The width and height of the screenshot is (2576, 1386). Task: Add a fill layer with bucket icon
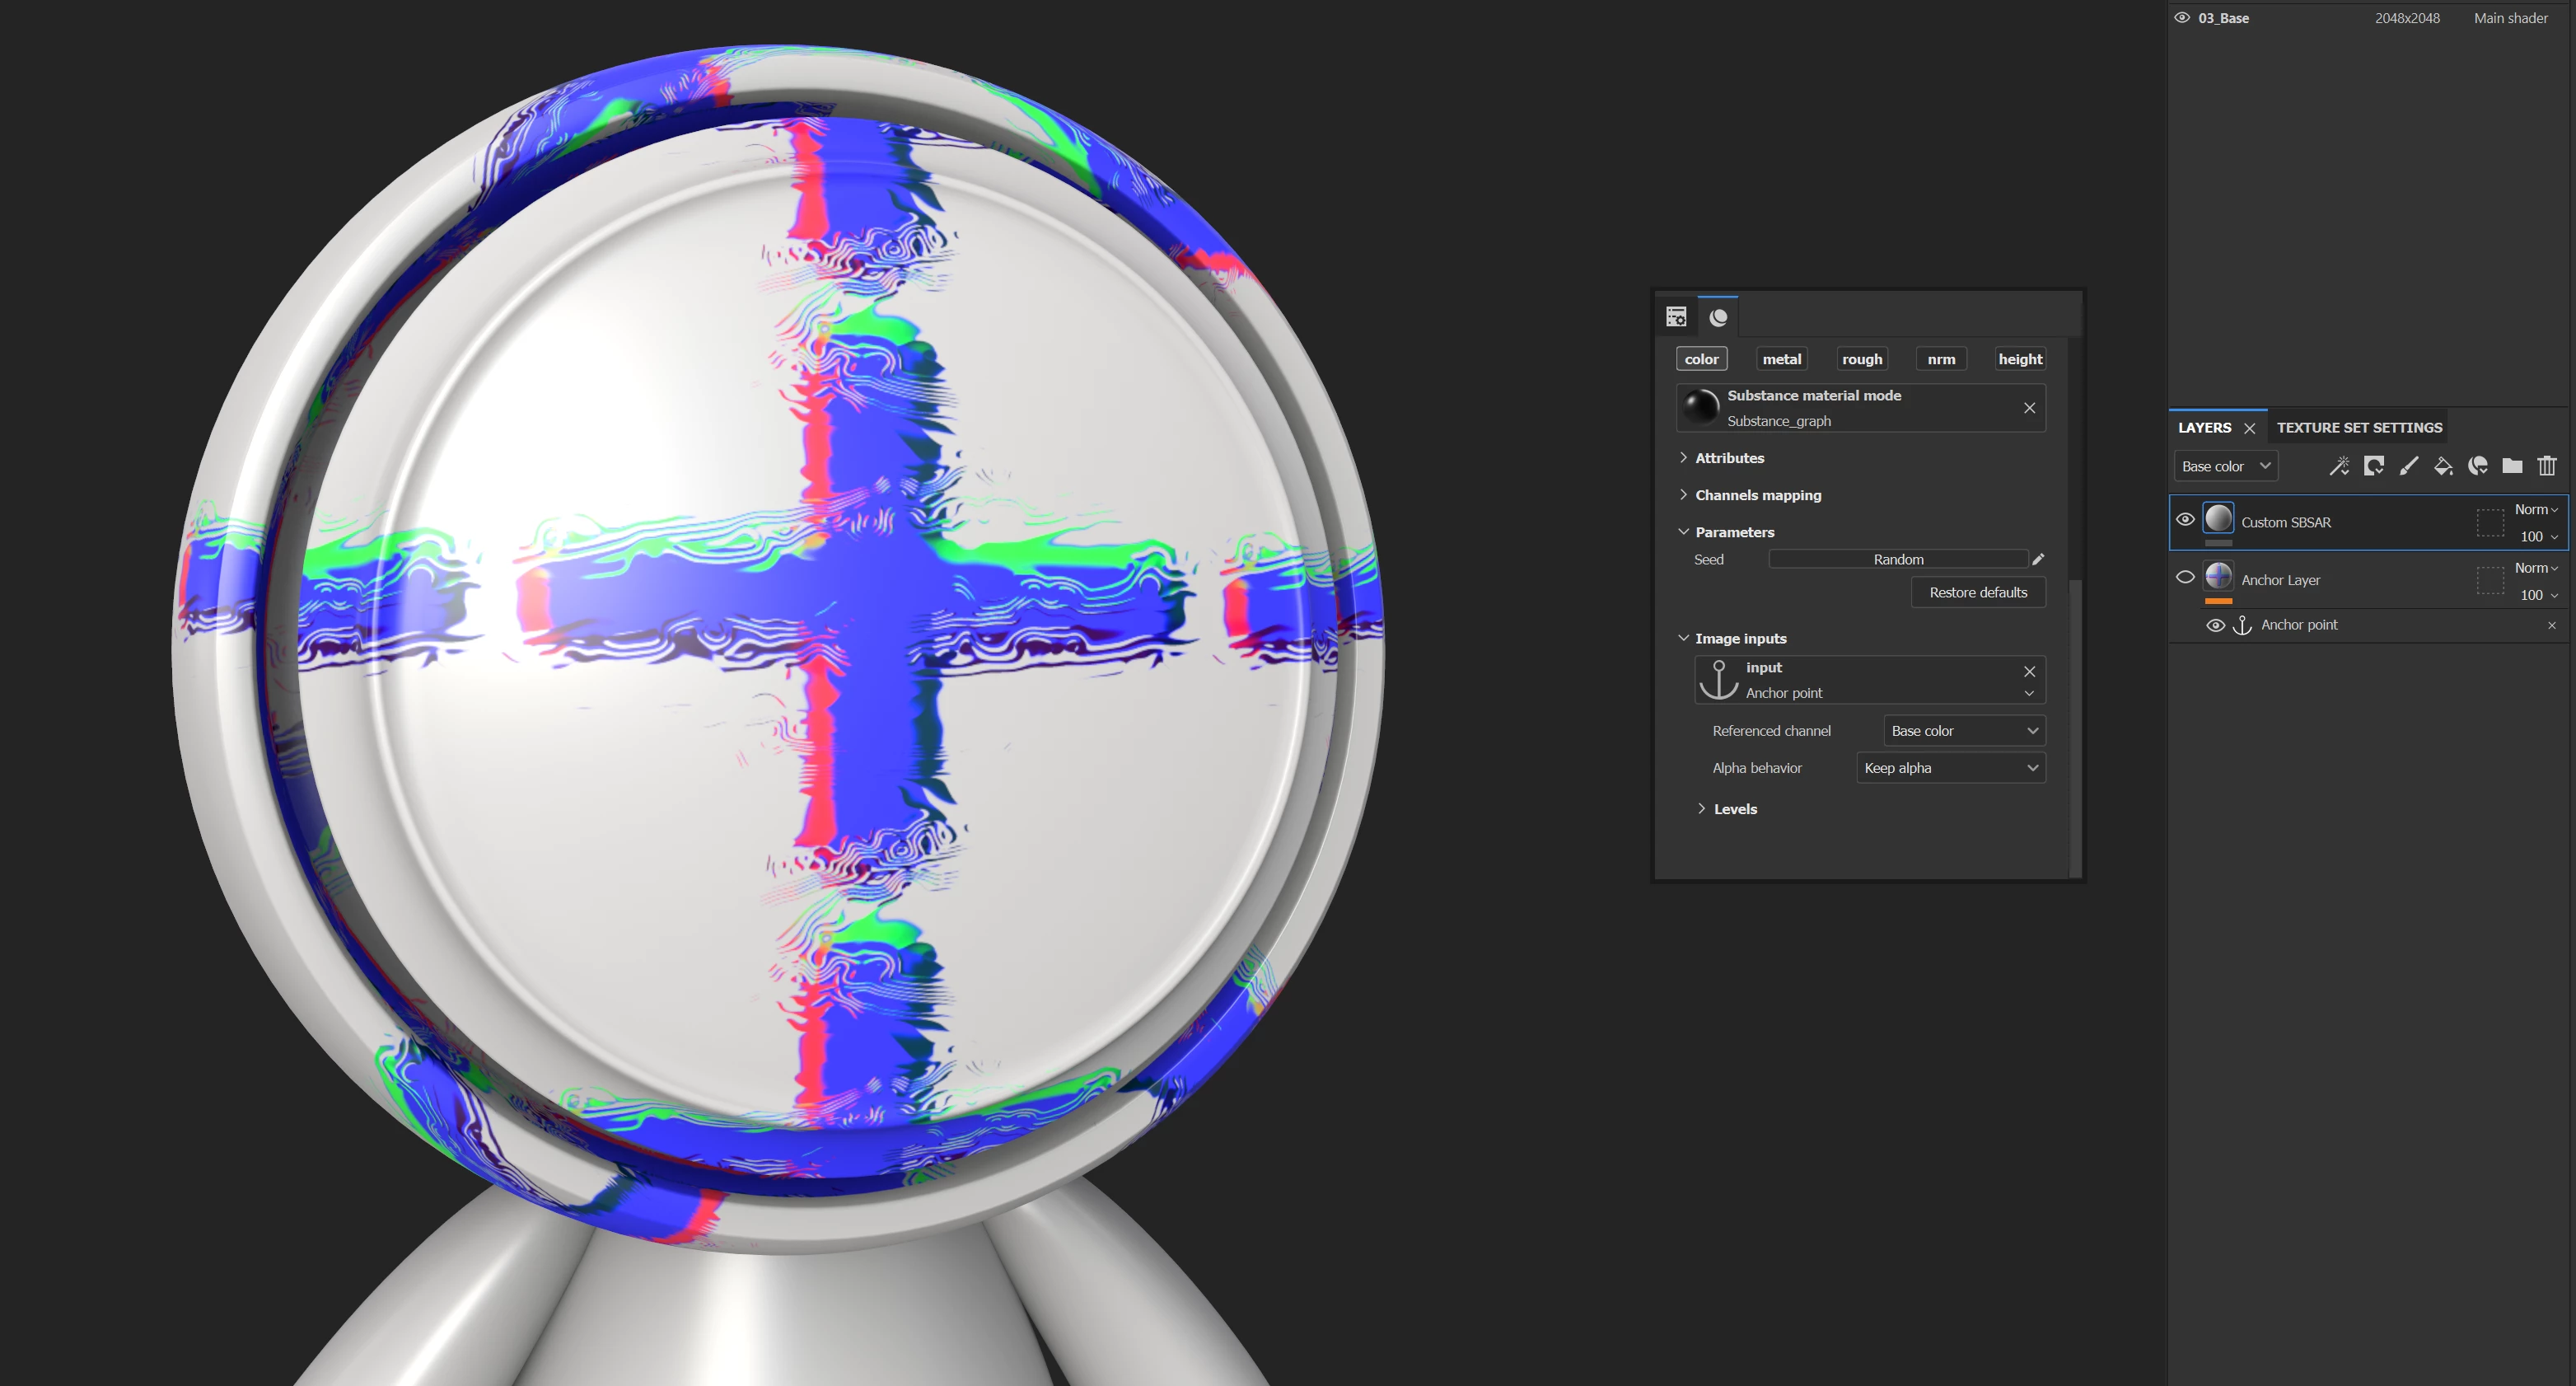click(2443, 466)
